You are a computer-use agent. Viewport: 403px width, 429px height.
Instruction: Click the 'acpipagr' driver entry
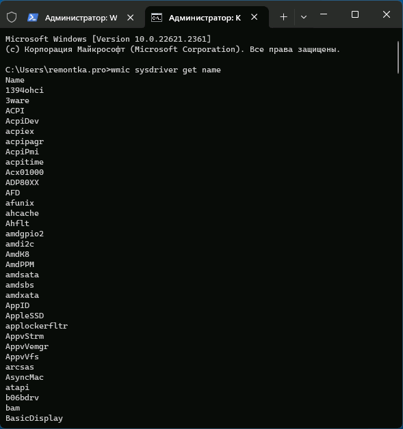pos(25,141)
